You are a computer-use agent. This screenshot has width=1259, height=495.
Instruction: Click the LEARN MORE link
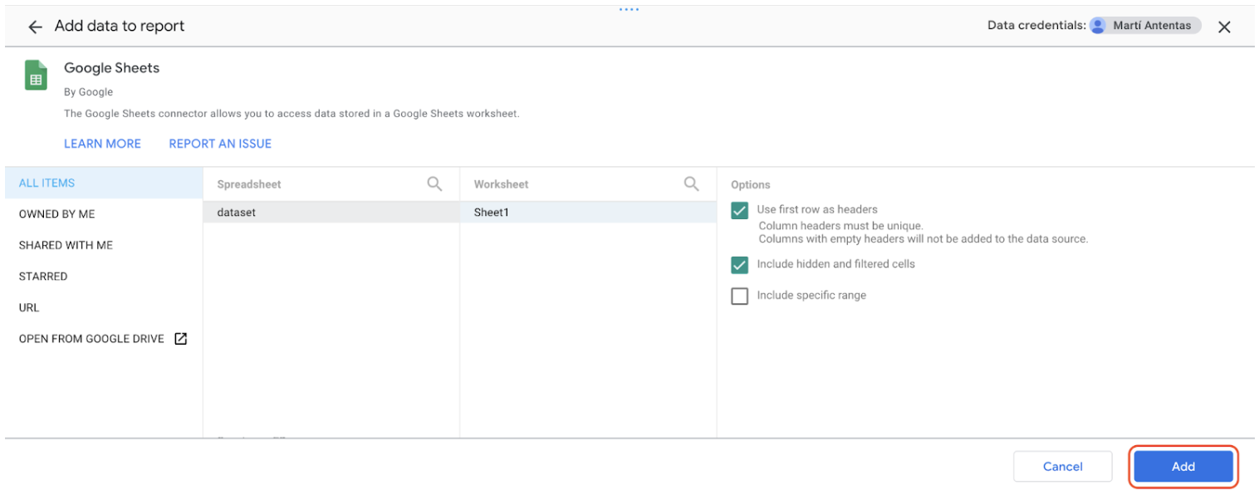(102, 144)
